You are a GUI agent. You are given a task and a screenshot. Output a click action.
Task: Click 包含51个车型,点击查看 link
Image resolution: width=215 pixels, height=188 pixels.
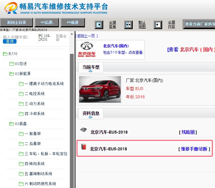click(123, 52)
